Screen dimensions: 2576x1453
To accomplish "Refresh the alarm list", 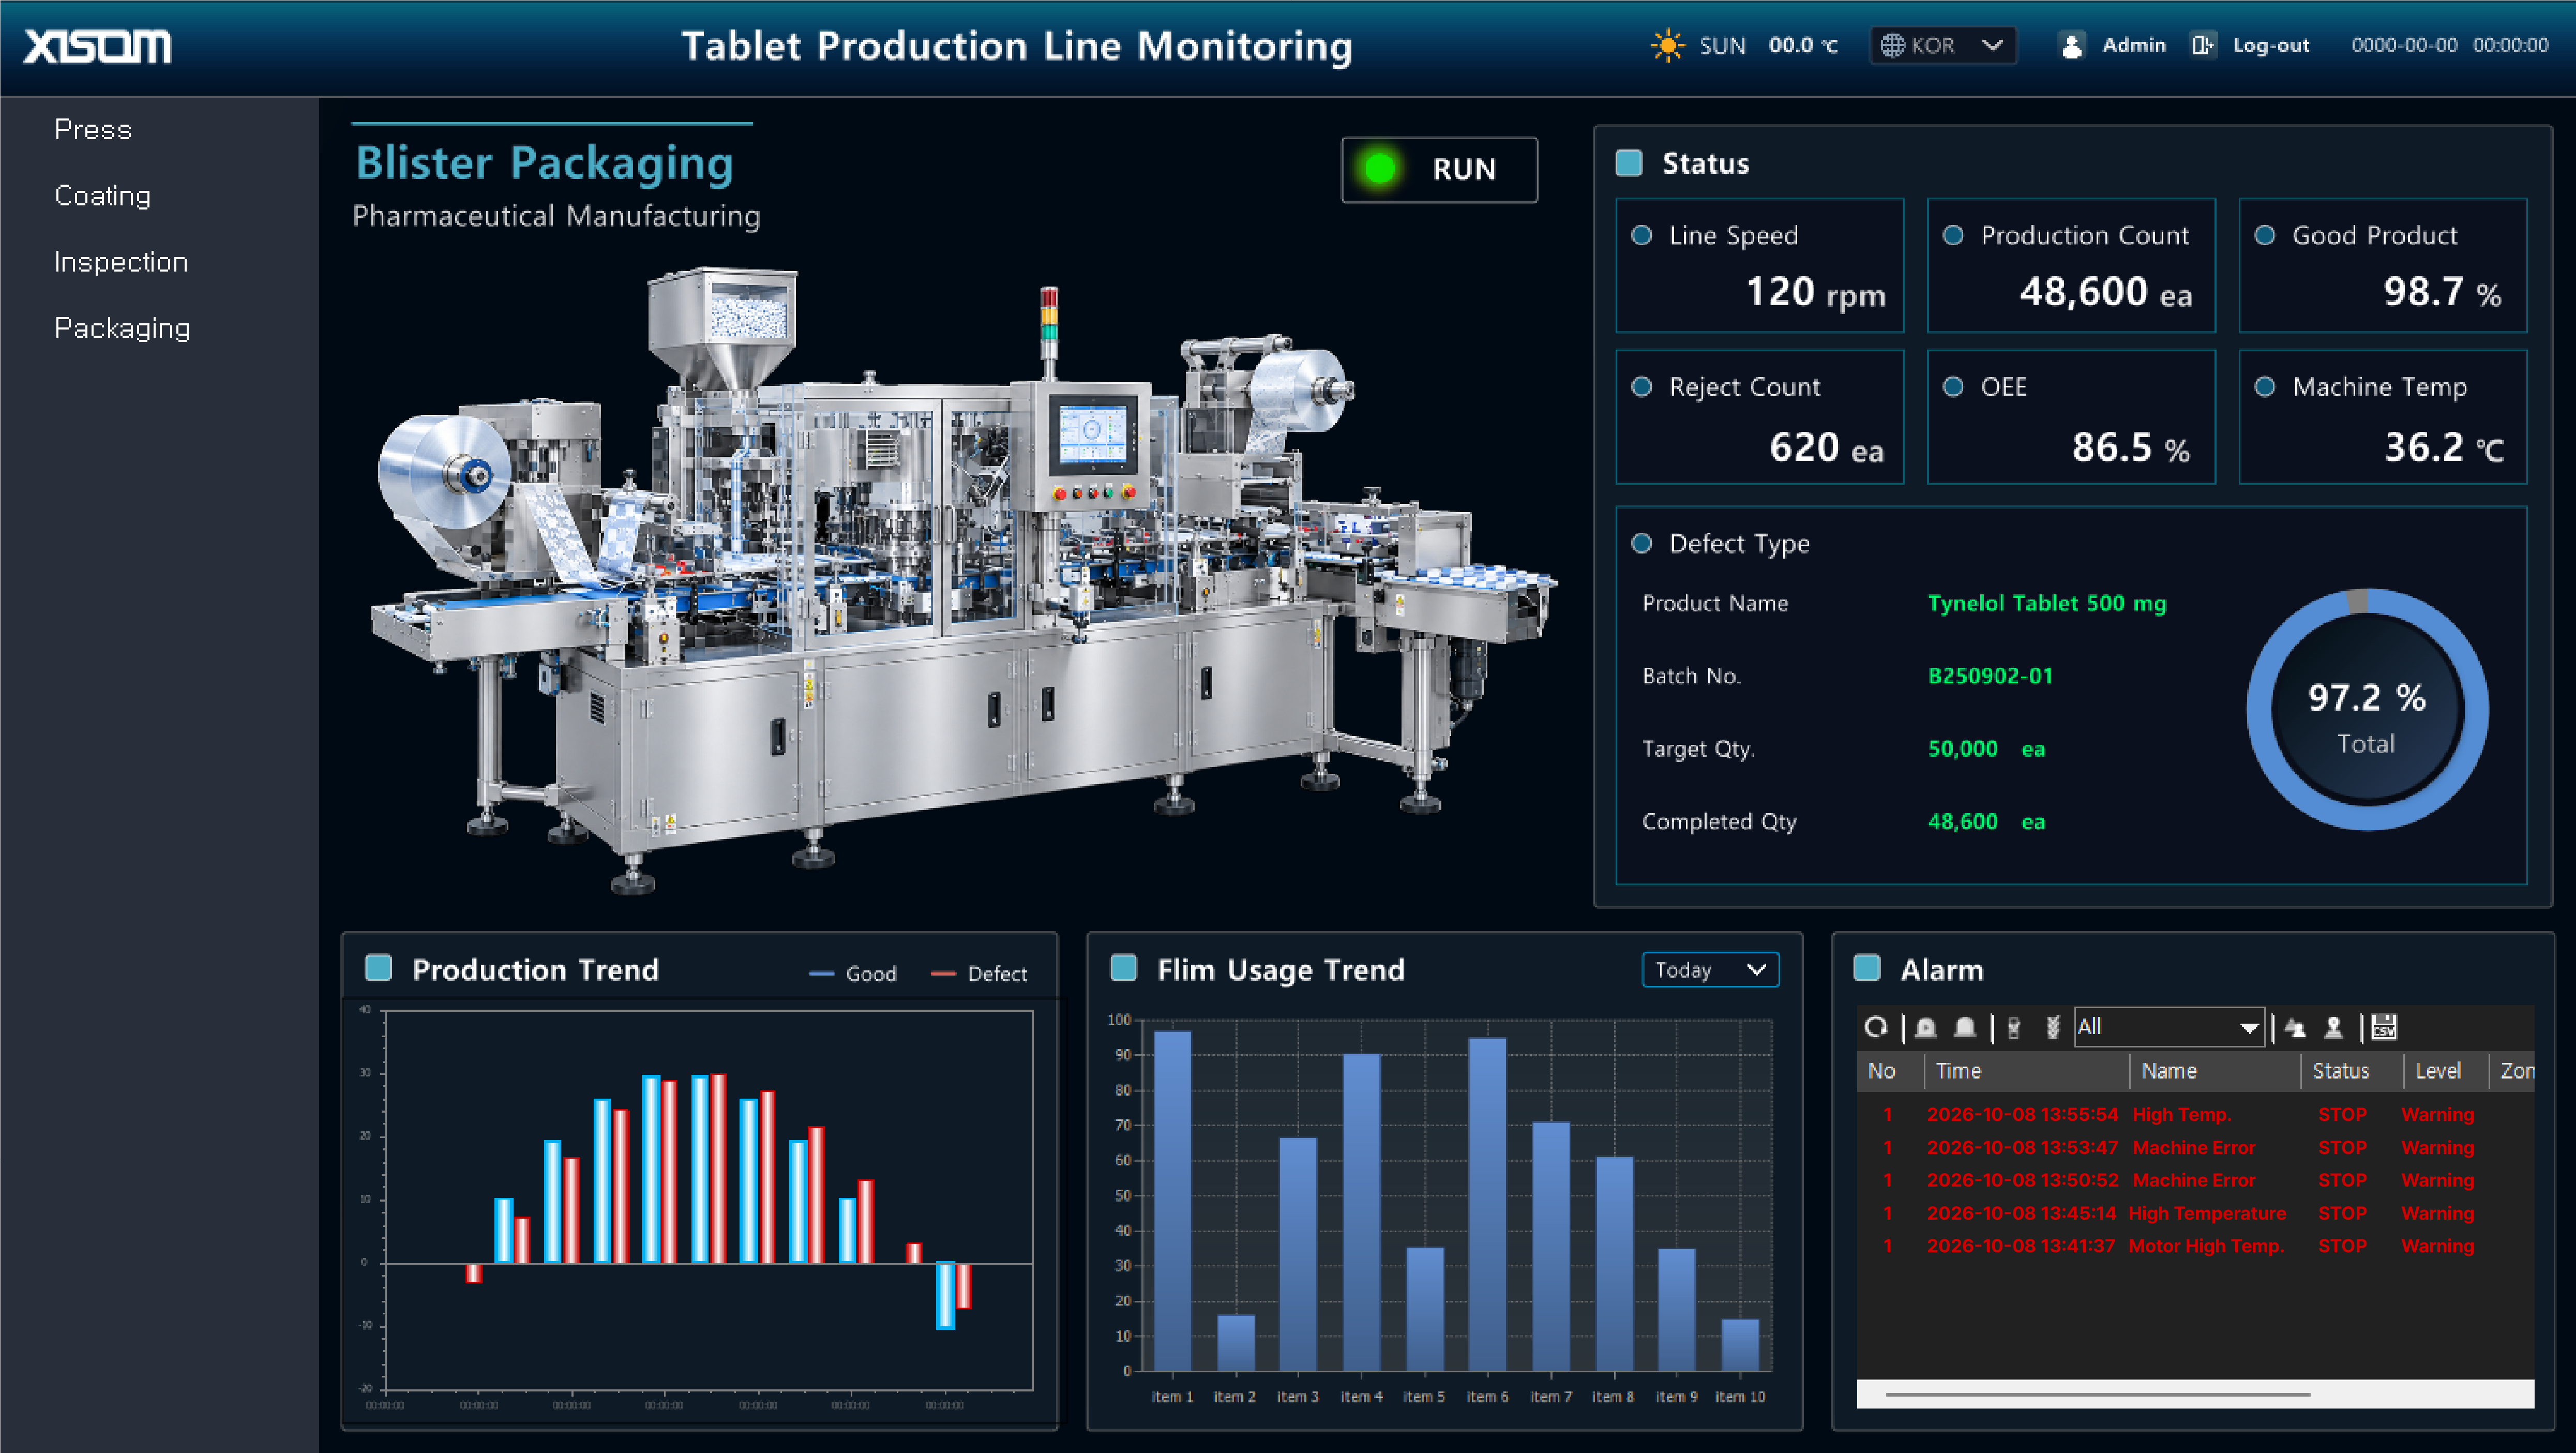I will tap(1876, 1027).
